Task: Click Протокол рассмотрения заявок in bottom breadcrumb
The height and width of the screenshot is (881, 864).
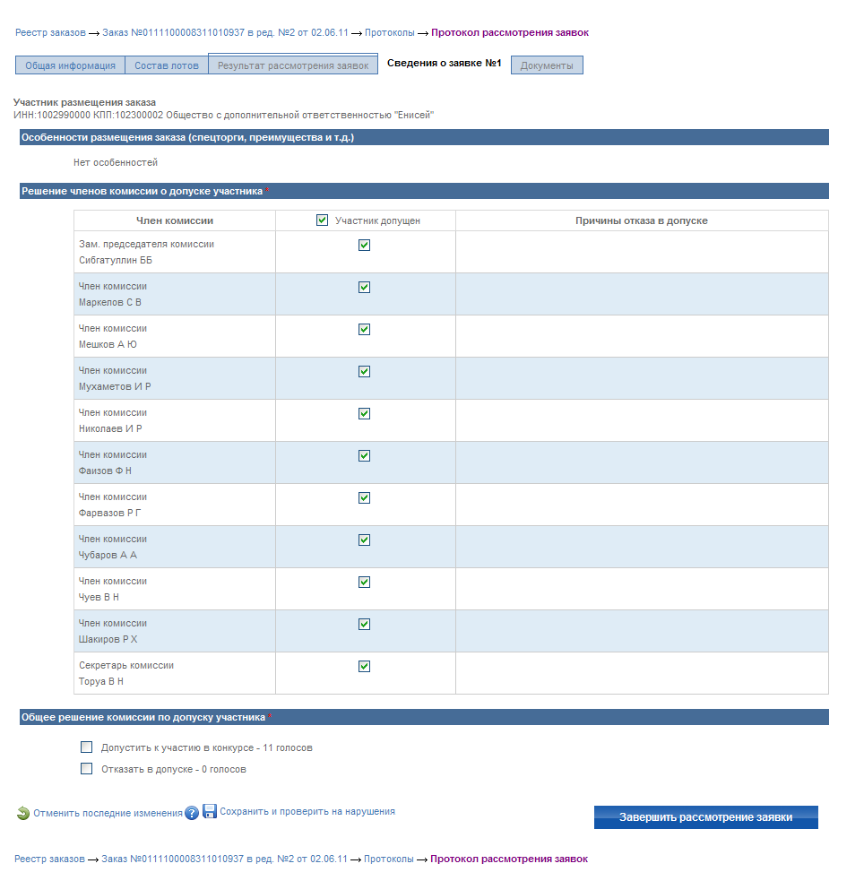Action: point(509,859)
